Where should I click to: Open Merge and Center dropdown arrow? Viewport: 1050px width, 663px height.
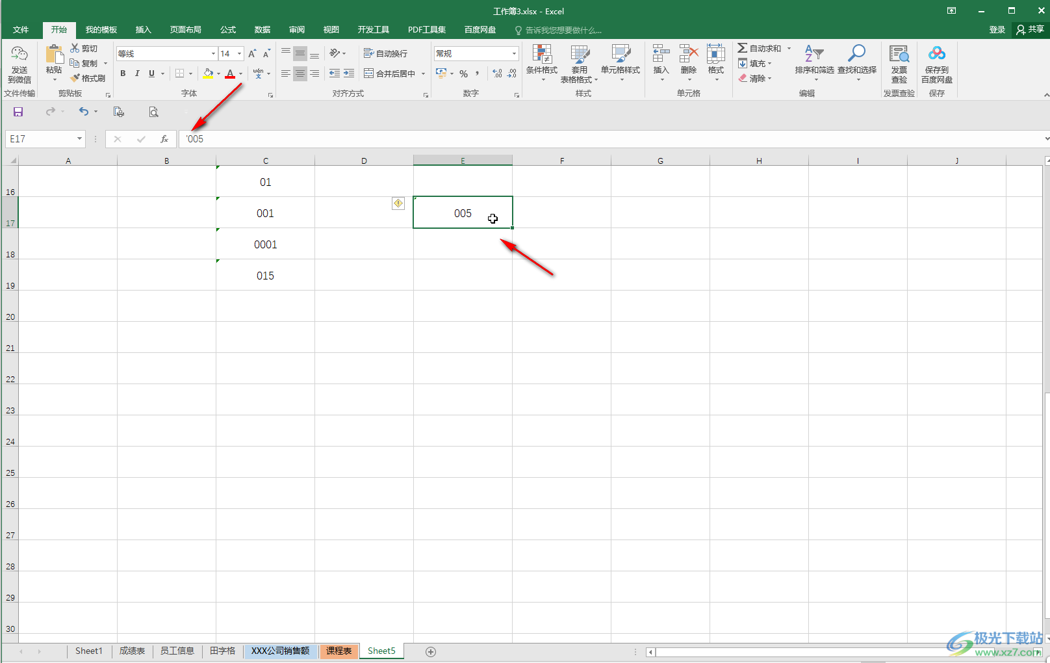(x=423, y=73)
